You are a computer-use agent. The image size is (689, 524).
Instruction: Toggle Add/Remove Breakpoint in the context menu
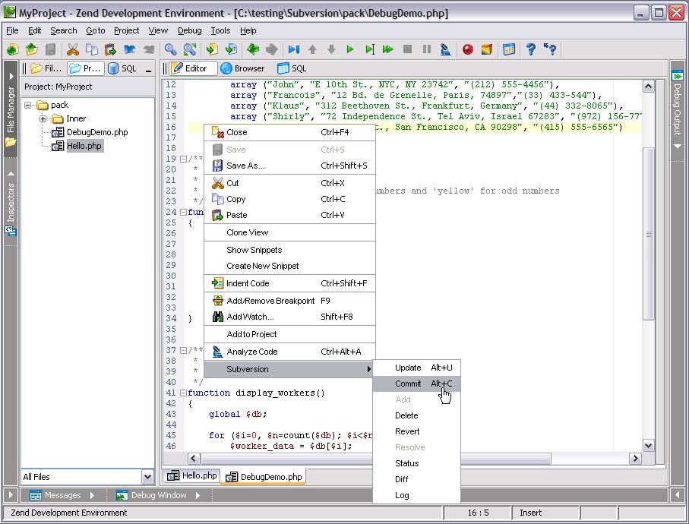point(270,301)
